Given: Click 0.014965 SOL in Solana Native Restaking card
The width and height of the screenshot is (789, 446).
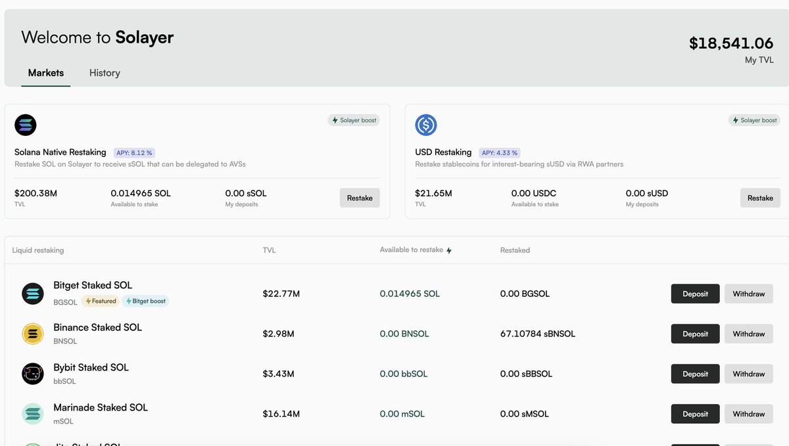Looking at the screenshot, I should point(141,193).
